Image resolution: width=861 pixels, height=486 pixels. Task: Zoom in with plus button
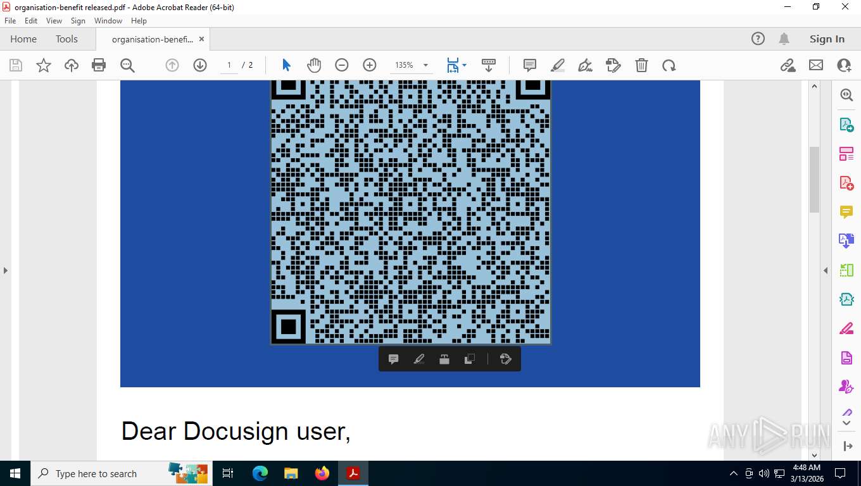pos(370,65)
